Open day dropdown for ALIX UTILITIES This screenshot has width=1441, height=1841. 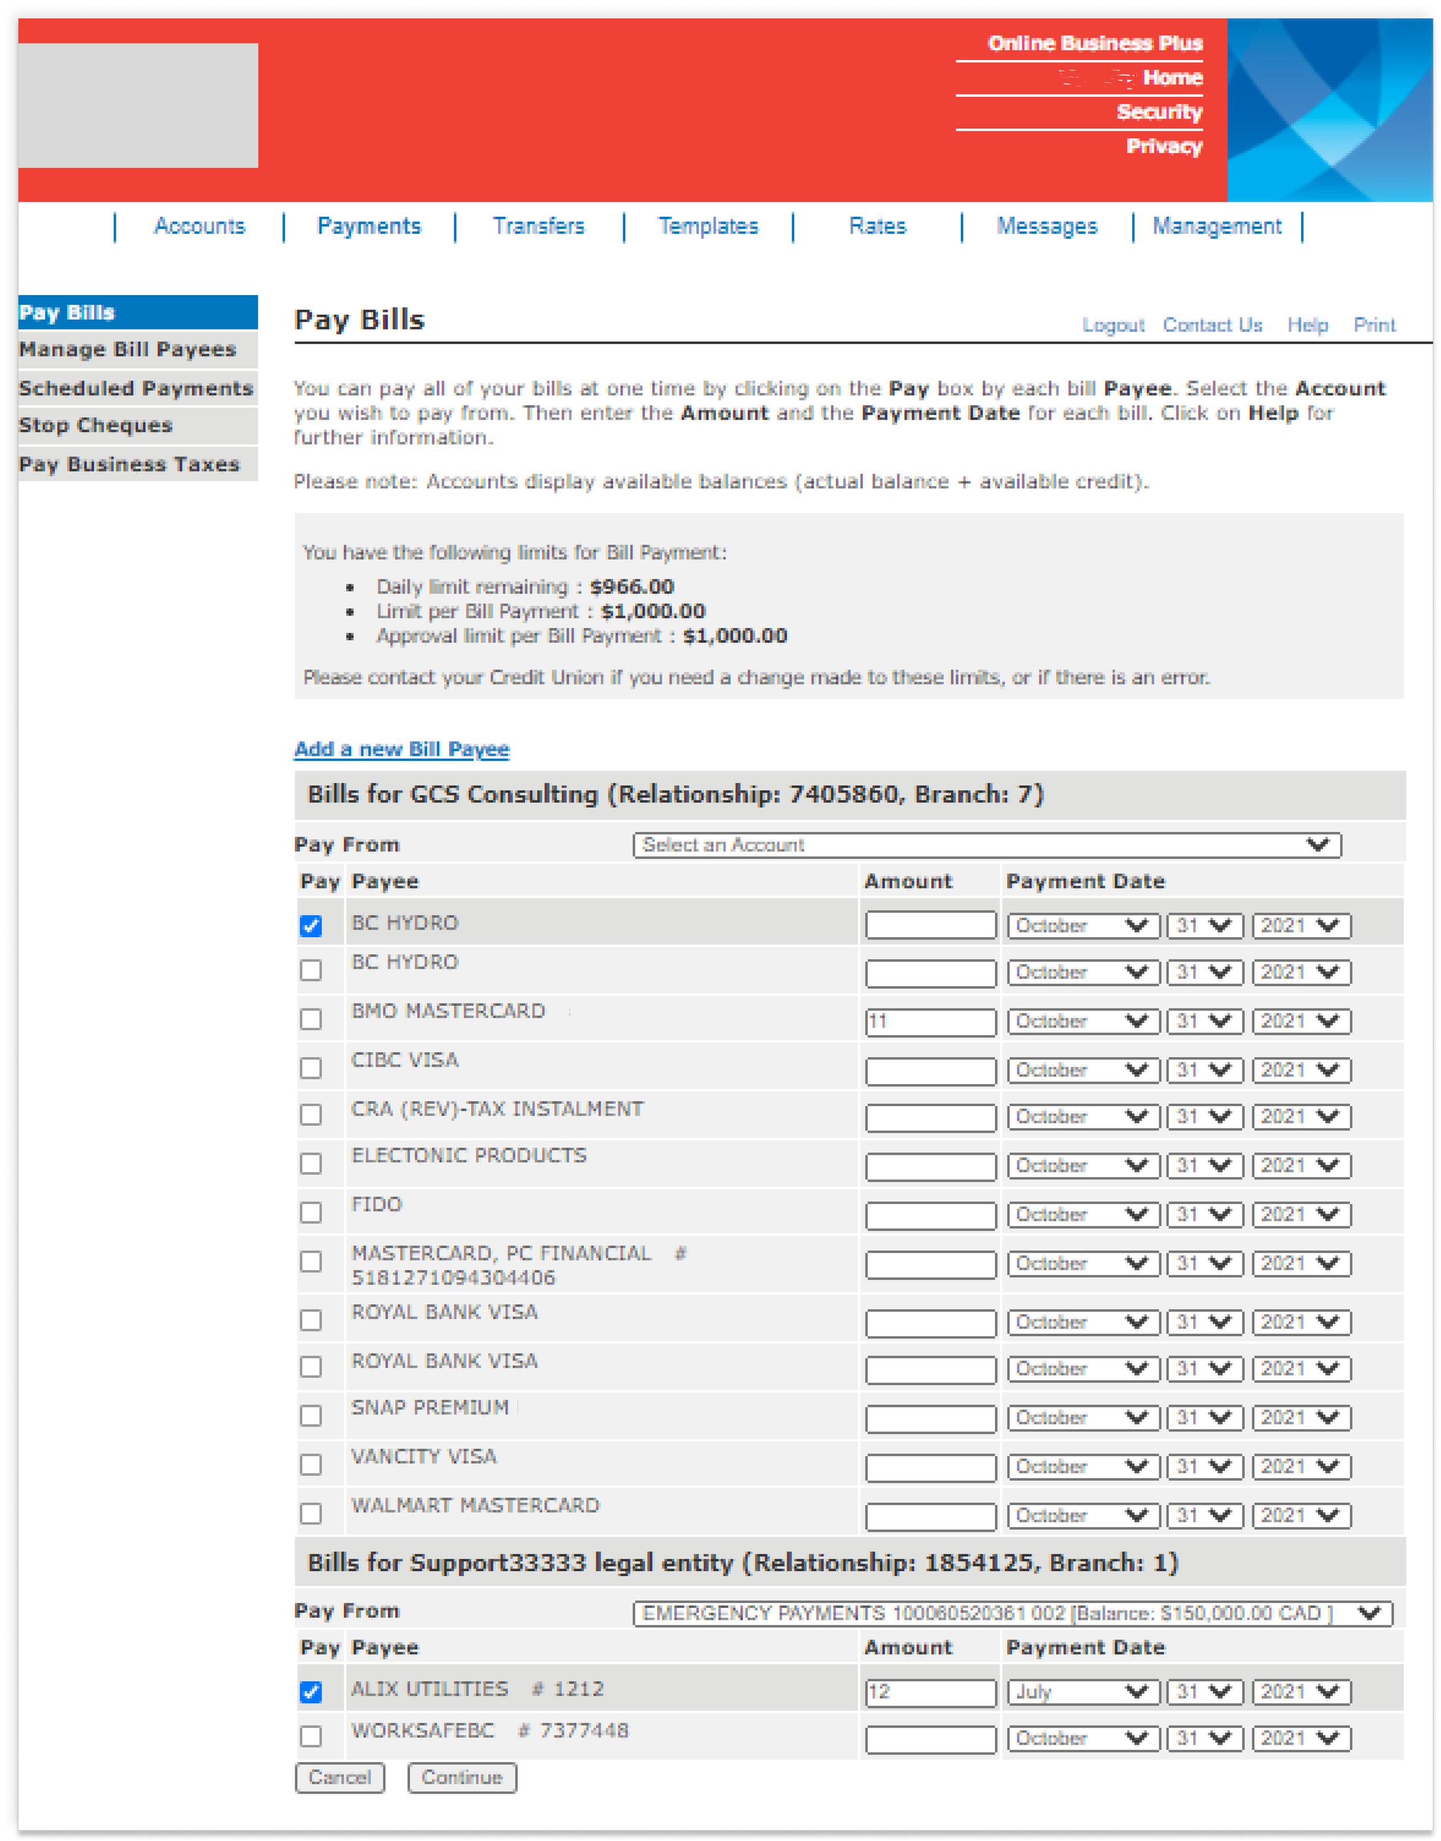1205,1692
